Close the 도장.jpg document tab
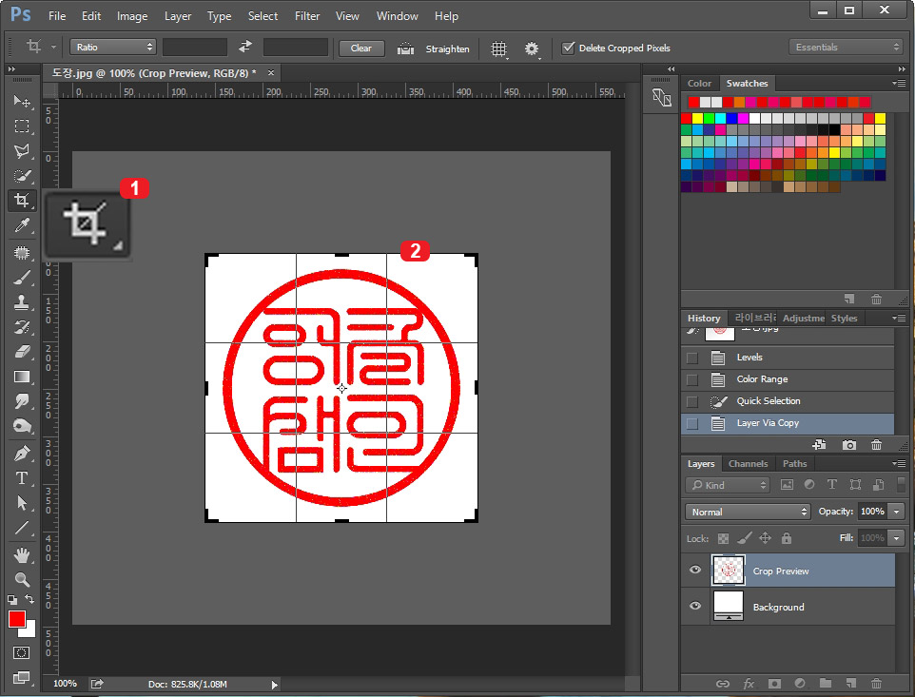Image resolution: width=915 pixels, height=697 pixels. tap(271, 73)
